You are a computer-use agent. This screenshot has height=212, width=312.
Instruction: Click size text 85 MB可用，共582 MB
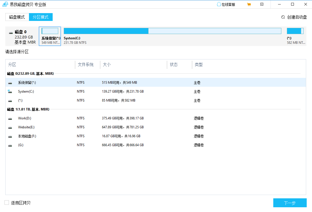(119, 100)
